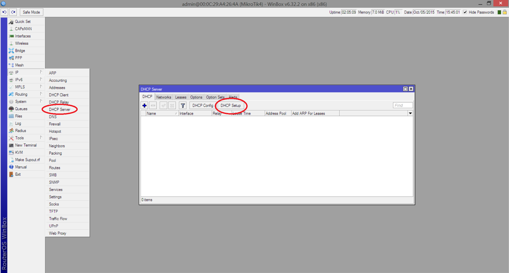The image size is (509, 273).
Task: Click the redo arrow icon
Action: (x=13, y=12)
